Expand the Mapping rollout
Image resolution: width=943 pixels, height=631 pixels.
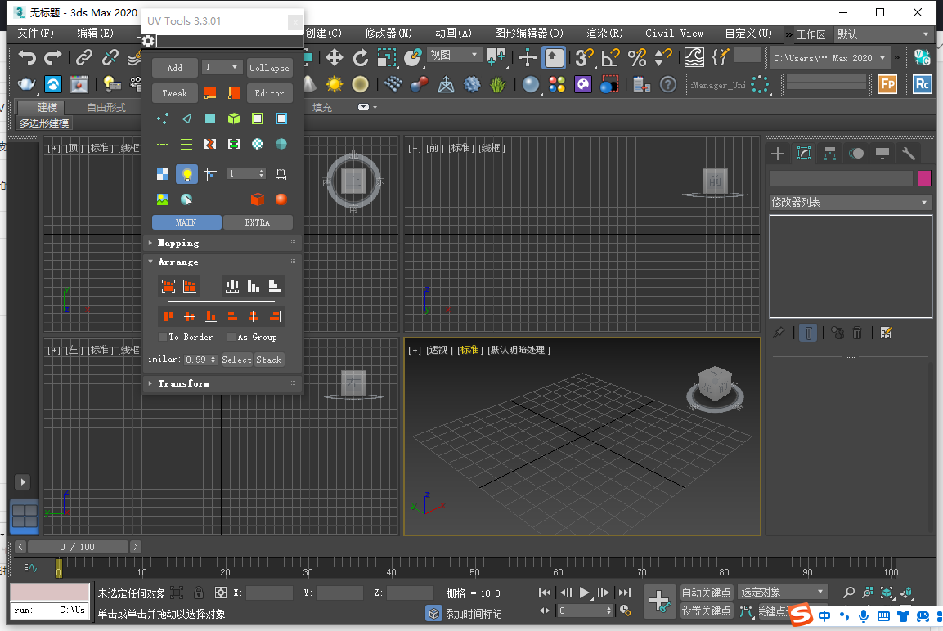point(222,243)
